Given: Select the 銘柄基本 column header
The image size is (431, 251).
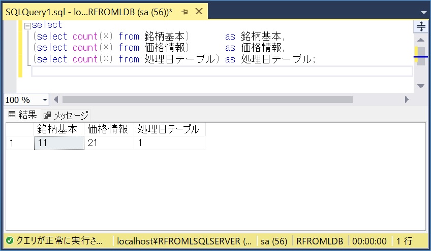Looking at the screenshot, I should 58,129.
